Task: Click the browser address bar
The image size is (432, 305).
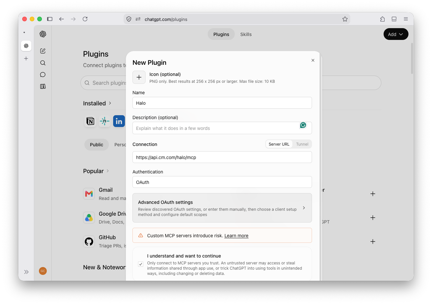Action: 237,19
